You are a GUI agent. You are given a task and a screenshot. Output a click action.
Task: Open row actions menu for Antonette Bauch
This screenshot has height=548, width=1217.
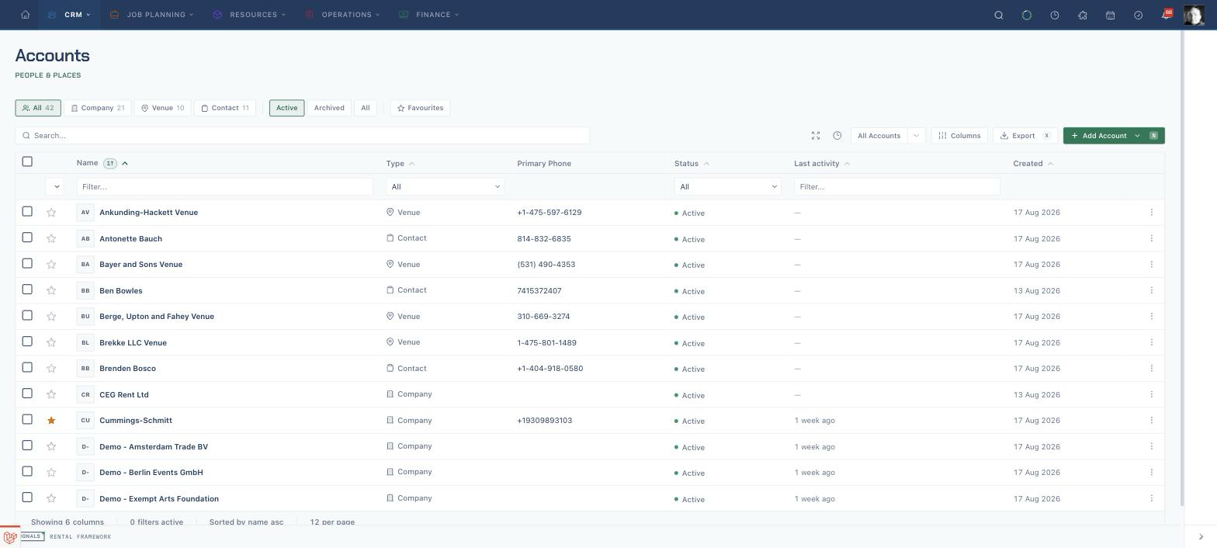1152,238
